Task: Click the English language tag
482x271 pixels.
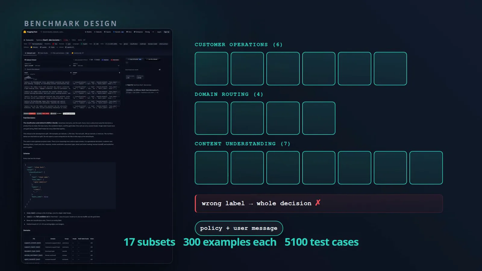Action: coord(84,44)
